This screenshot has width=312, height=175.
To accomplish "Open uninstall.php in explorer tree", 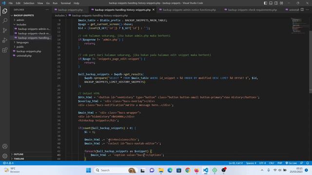I will point(31,55).
